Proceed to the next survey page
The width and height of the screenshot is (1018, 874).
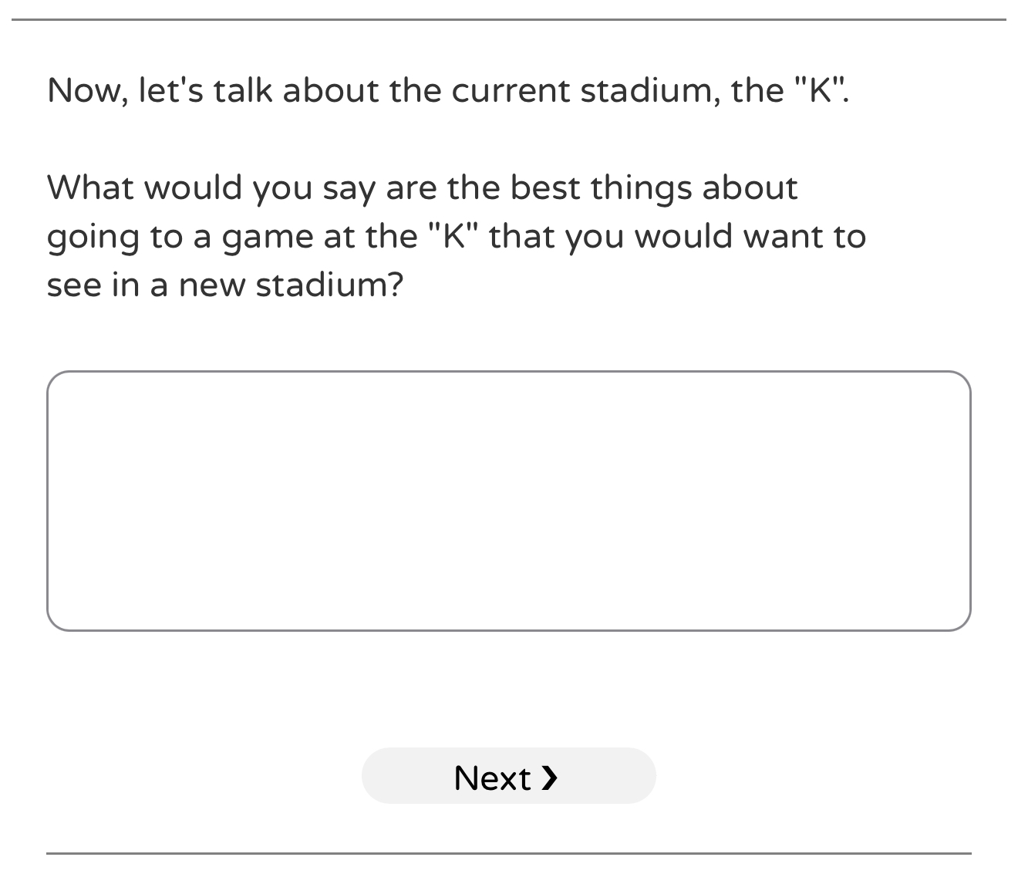tap(508, 776)
